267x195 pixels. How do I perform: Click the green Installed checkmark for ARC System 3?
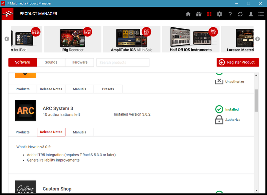pos(219,109)
